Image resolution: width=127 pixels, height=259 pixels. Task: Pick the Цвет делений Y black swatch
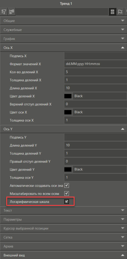click(x=68, y=170)
